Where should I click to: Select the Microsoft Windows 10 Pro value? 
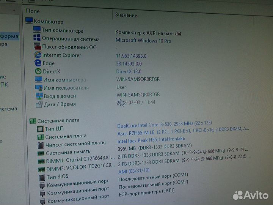tap(143, 41)
